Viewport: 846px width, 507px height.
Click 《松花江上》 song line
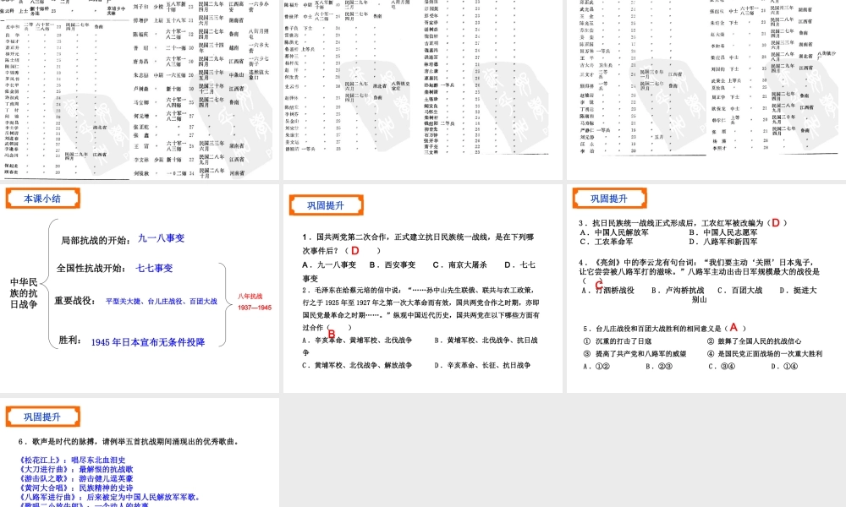[x=72, y=461]
